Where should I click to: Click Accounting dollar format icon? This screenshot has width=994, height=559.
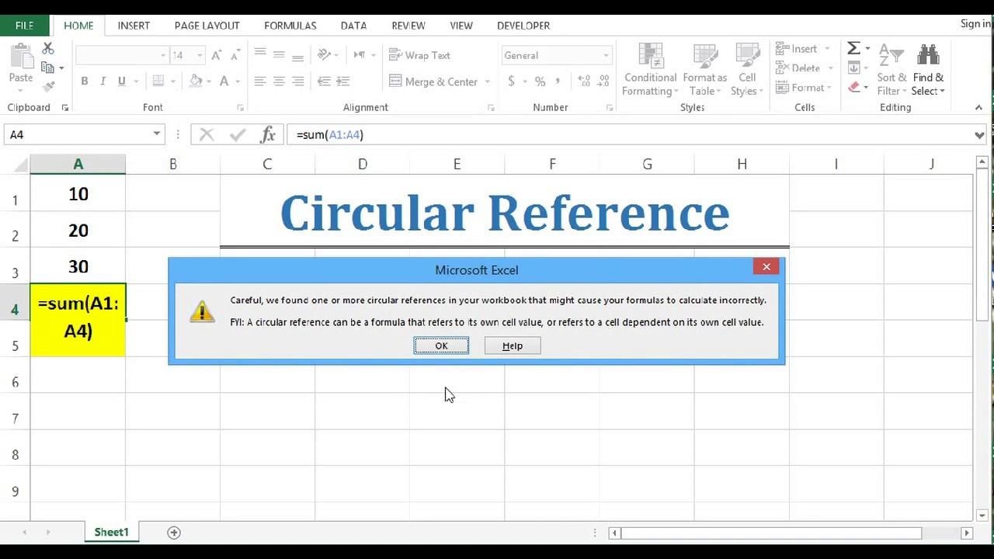coord(511,81)
